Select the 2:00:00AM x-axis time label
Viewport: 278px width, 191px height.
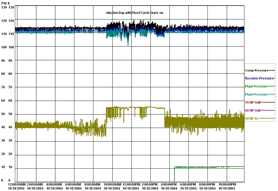(x=35, y=184)
